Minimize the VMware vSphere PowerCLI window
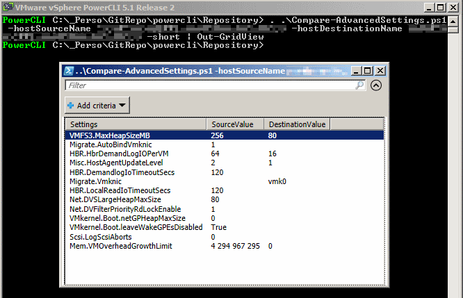This screenshot has height=298, width=463. point(429,8)
